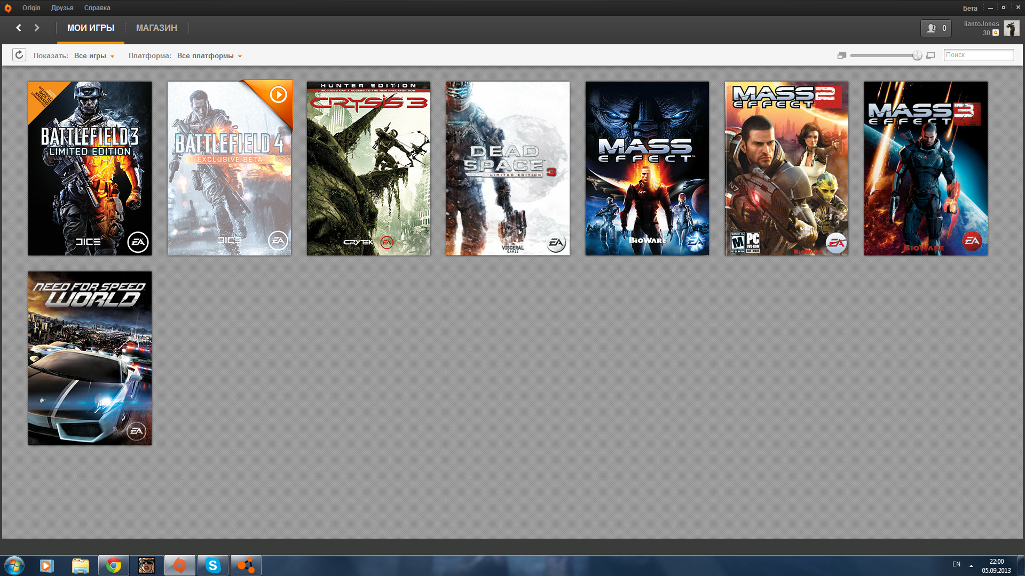The width and height of the screenshot is (1025, 576).
Task: Expand the Все платформы platform dropdown
Action: point(210,56)
